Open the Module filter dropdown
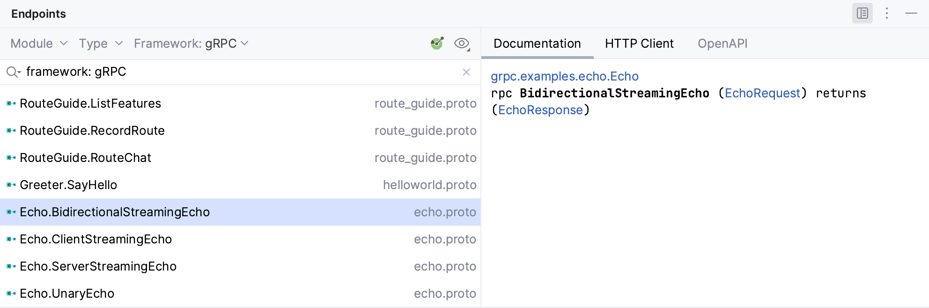This screenshot has height=308, width=929. click(39, 44)
